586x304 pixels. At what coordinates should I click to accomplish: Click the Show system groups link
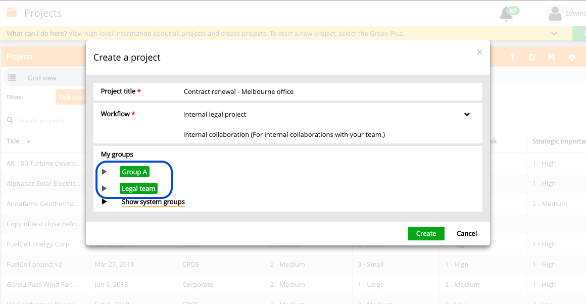click(153, 201)
